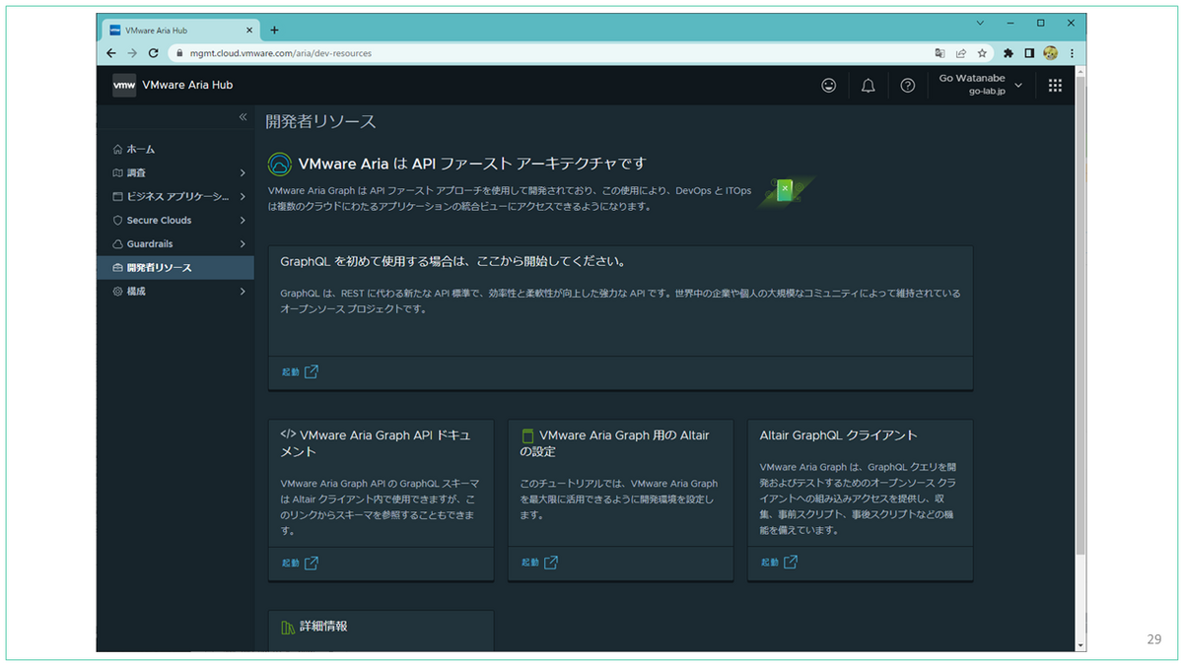
Task: Expand the 構成 chevron
Action: point(243,292)
